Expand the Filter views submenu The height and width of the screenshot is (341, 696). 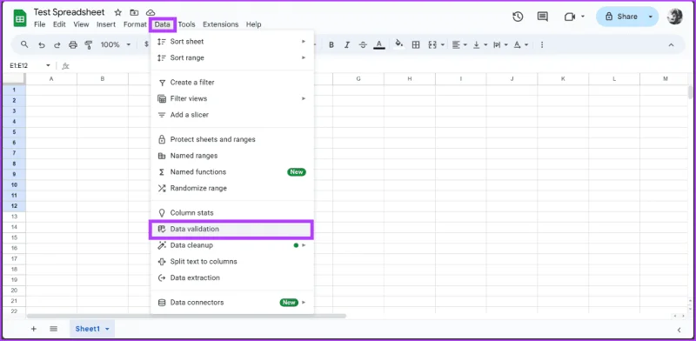pyautogui.click(x=232, y=98)
